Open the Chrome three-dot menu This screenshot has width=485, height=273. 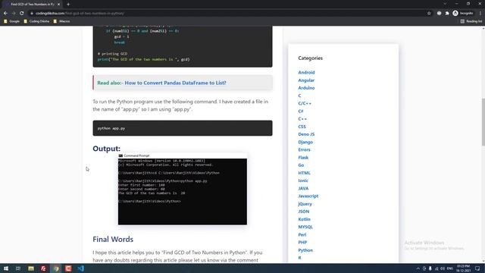tap(480, 14)
